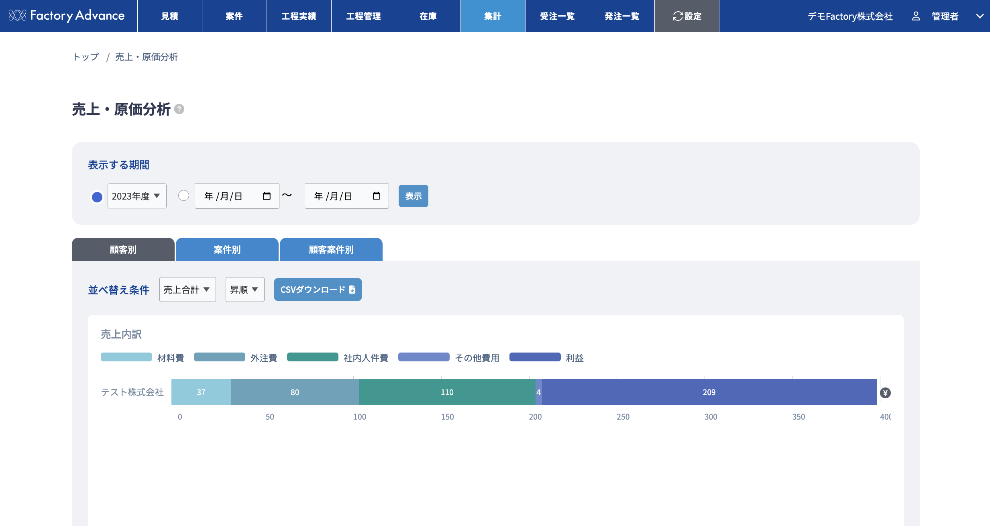Open calendar picker on start date field
Viewport: 990px width, 526px height.
[x=267, y=196]
